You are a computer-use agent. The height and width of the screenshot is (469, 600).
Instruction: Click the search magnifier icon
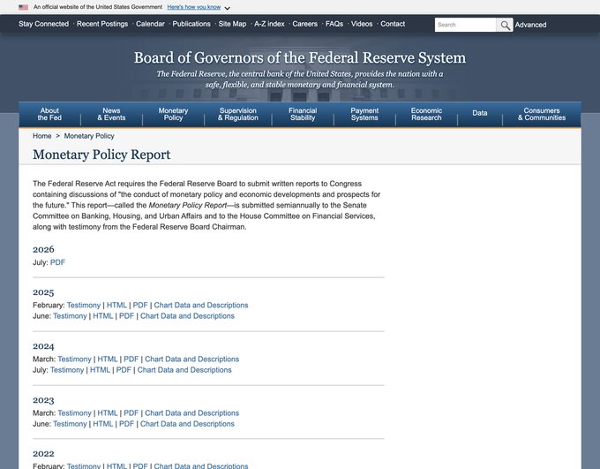[505, 25]
